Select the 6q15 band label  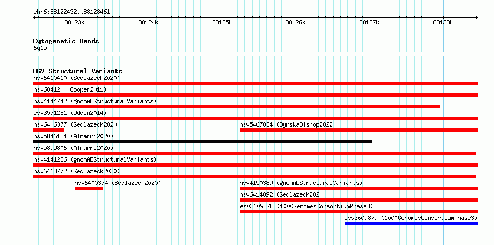(x=40, y=48)
